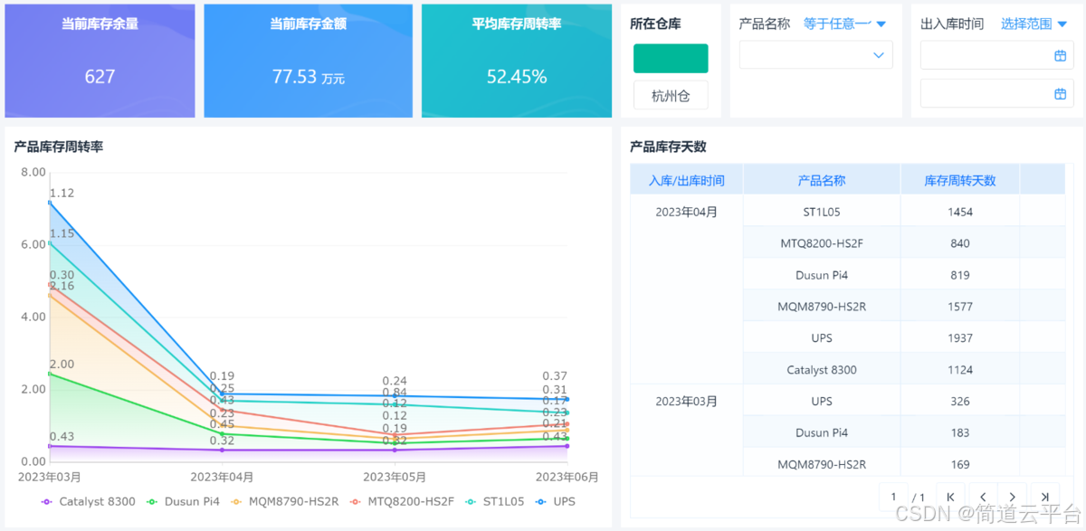The image size is (1086, 531).
Task: Go to first page of table
Action: pos(950,497)
